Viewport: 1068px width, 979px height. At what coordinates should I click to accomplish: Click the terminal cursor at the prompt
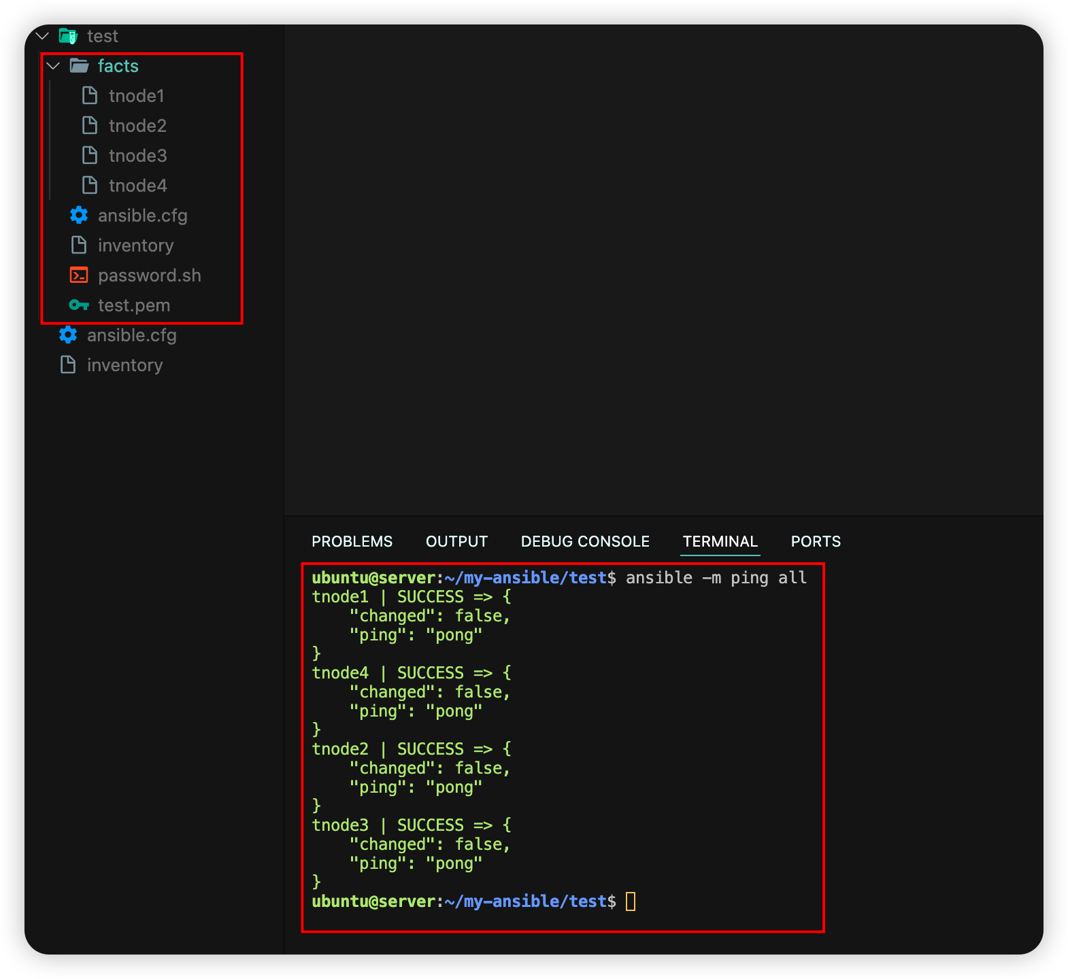(631, 901)
